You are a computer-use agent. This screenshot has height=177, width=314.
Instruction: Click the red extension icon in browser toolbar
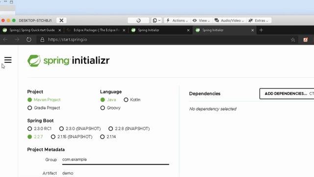coord(306,39)
